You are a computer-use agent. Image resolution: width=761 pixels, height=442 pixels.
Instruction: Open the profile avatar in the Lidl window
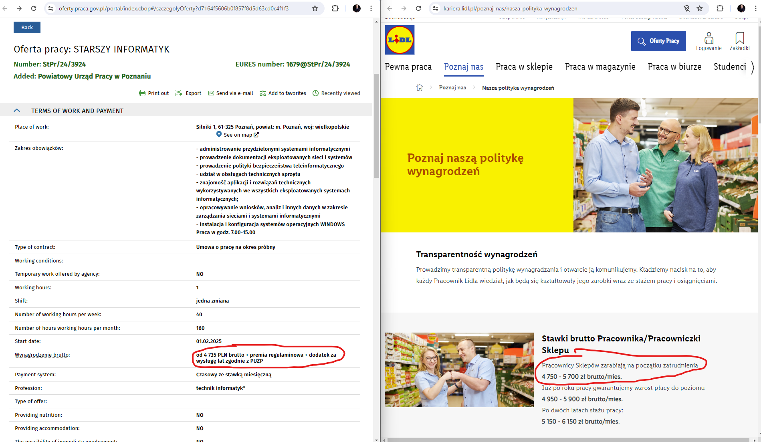click(x=741, y=8)
